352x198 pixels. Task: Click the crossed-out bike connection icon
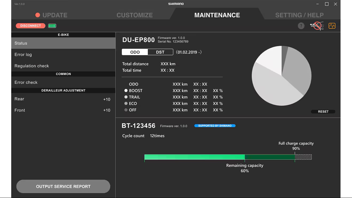[317, 26]
